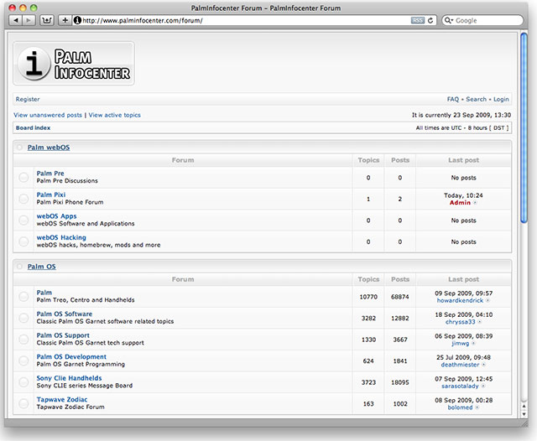The width and height of the screenshot is (537, 441).
Task: Click View unanswered posts
Action: (x=48, y=115)
